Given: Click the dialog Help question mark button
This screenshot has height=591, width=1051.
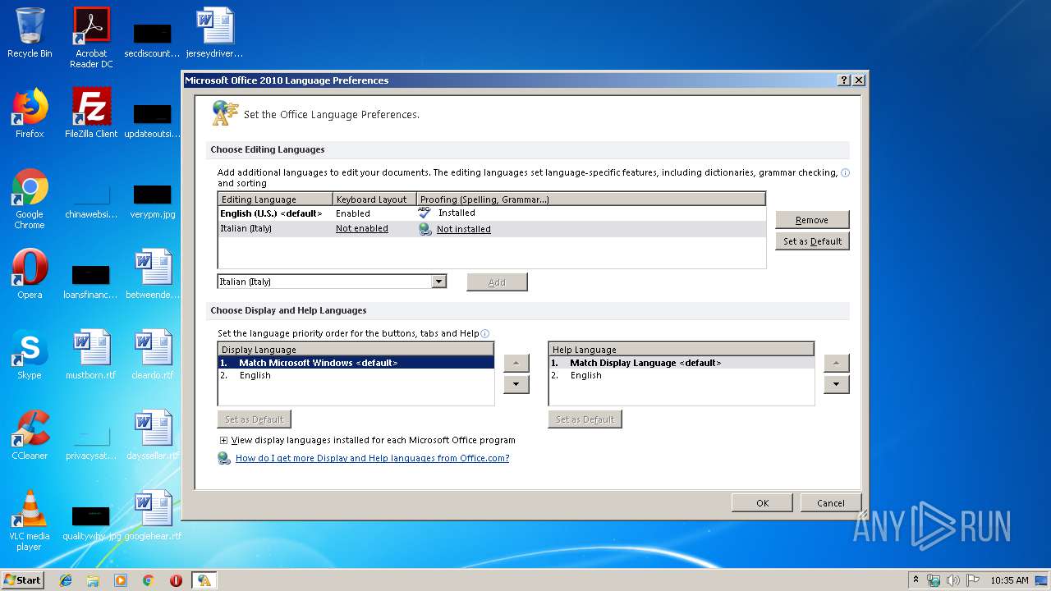Looking at the screenshot, I should pos(843,80).
